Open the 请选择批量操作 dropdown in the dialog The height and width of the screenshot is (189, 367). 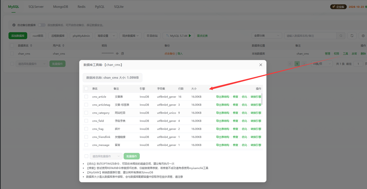tap(106, 156)
